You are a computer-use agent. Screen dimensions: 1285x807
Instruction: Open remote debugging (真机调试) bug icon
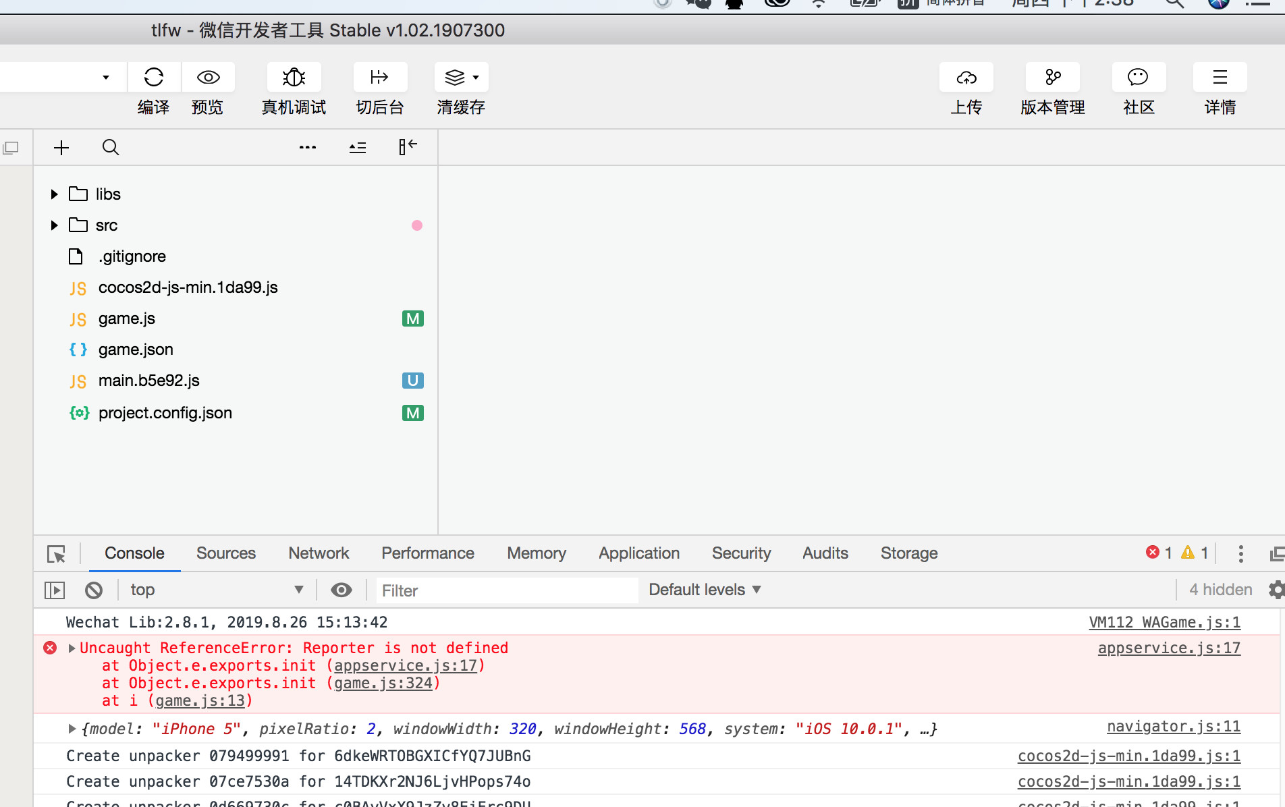[x=294, y=78]
